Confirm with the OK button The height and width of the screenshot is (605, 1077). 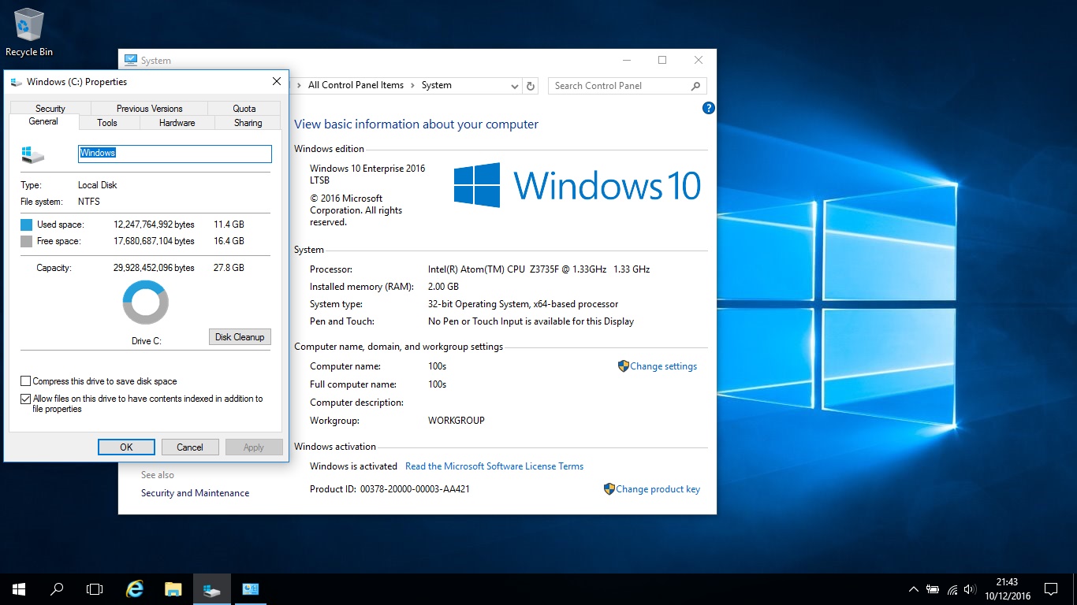(126, 447)
